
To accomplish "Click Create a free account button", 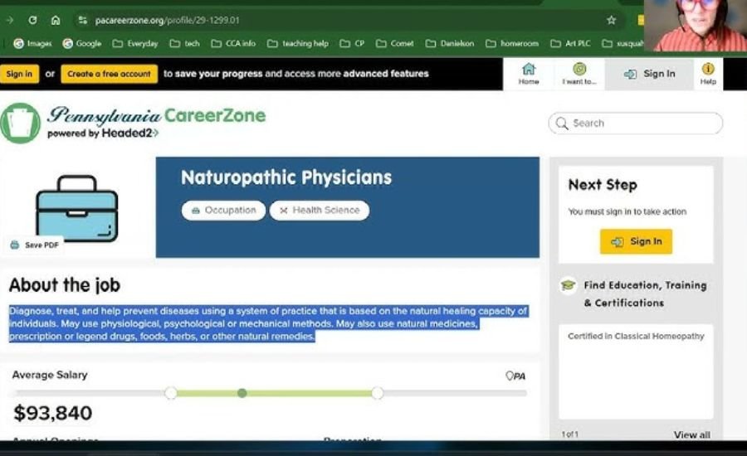I will (x=109, y=74).
